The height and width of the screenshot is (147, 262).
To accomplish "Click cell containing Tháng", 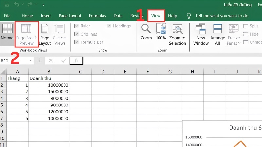I will pos(18,78).
